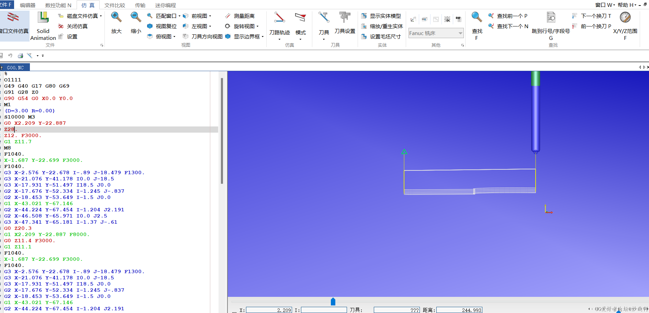Image resolution: width=649 pixels, height=313 pixels.
Task: Click the code line G0 Z20.3
Action: click(x=18, y=228)
